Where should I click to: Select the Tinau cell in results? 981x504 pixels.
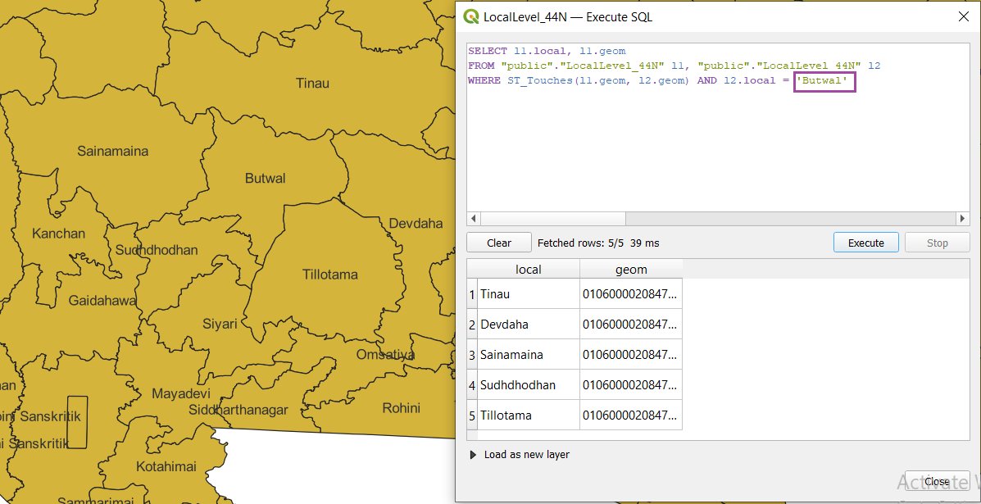coord(529,294)
